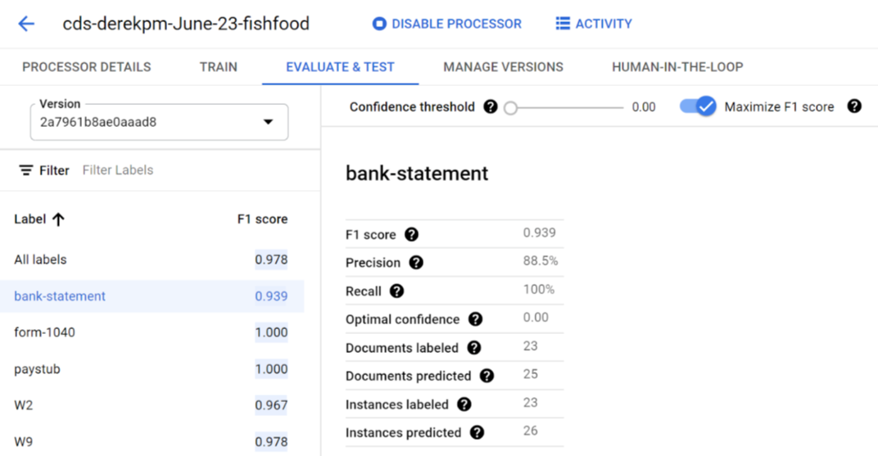
Task: Open help icon beside Instances predicted
Action: point(477,432)
